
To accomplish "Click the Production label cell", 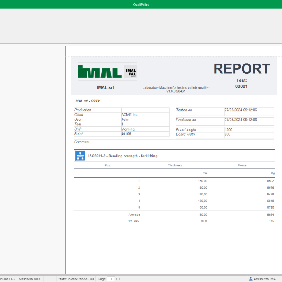I will tap(97, 110).
